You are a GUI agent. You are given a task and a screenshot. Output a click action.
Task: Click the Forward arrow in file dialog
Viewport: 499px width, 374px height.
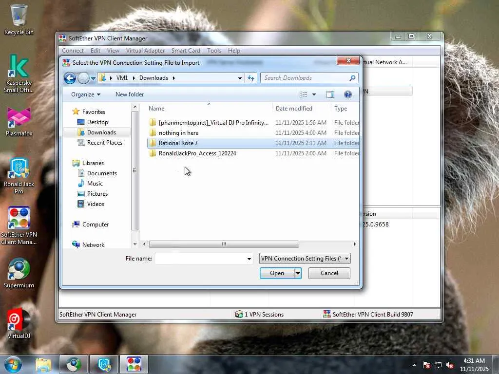tap(83, 78)
